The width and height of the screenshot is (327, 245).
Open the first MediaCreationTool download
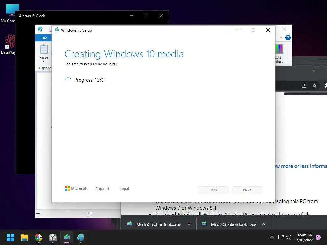click(154, 224)
